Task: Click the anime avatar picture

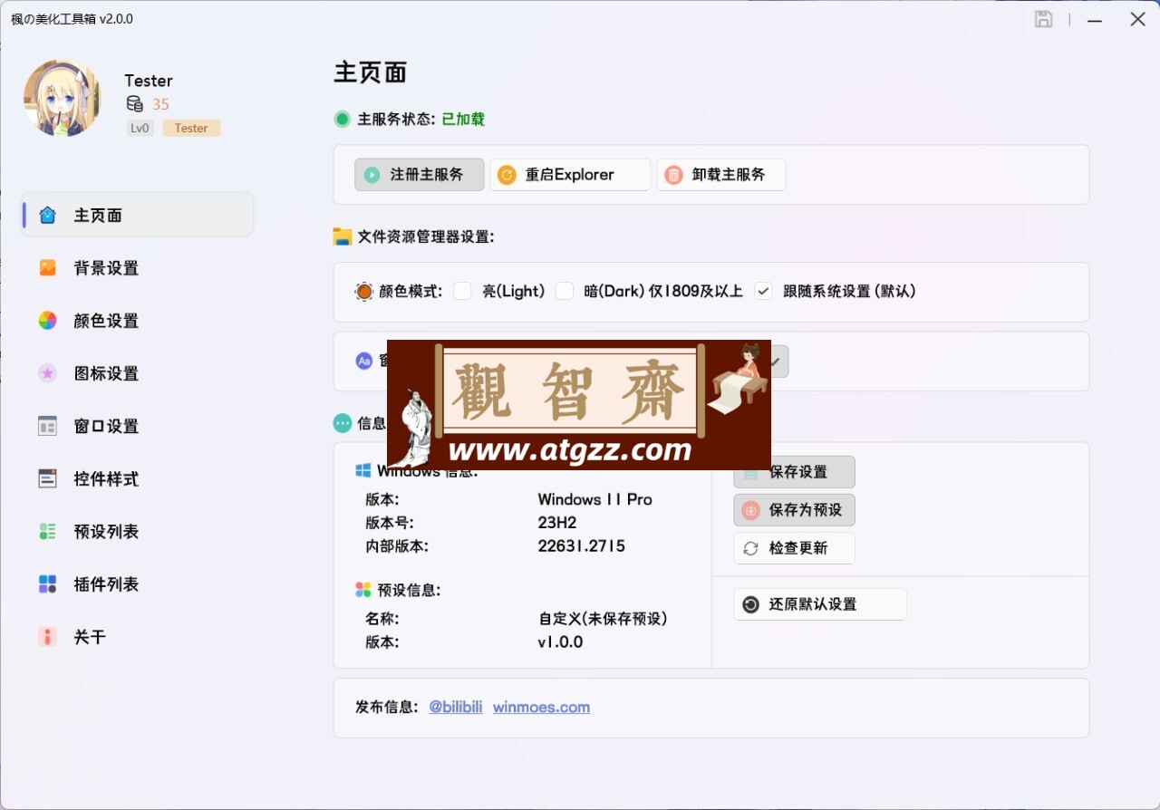Action: tap(63, 98)
